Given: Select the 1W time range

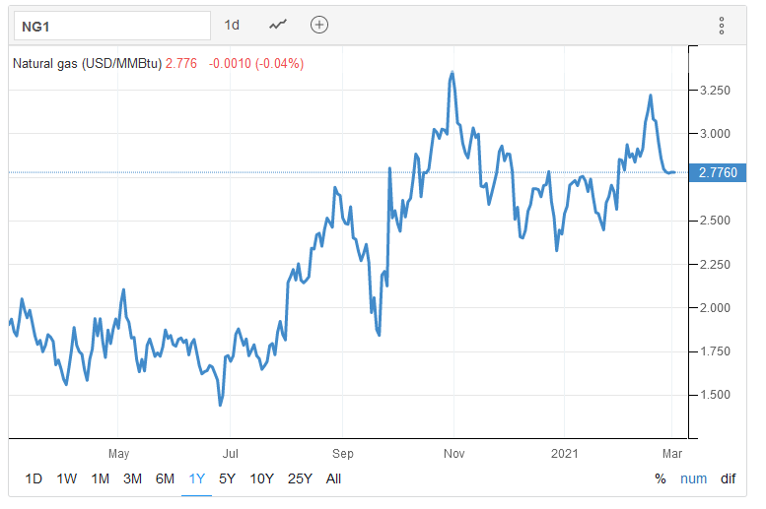Looking at the screenshot, I should pos(67,478).
